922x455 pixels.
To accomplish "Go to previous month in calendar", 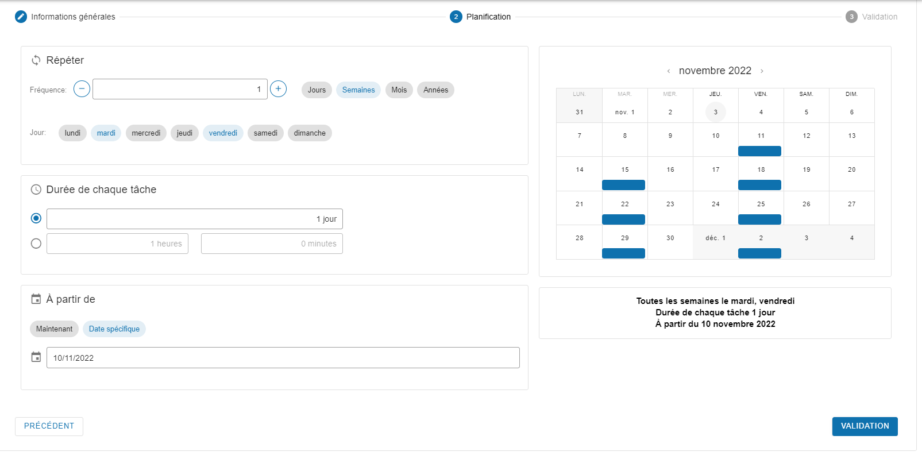I will (x=668, y=71).
